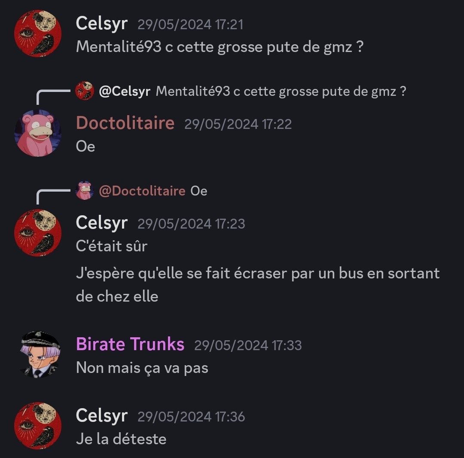Click the timestamp 29/05/2024 17:22
This screenshot has height=458, width=464.
pos(238,124)
